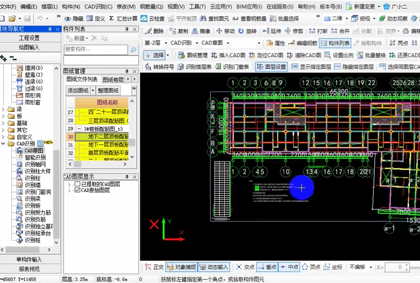This screenshot has width=420, height=283.
Task: Open the CAD识别(C) menu
Action: (98, 6)
